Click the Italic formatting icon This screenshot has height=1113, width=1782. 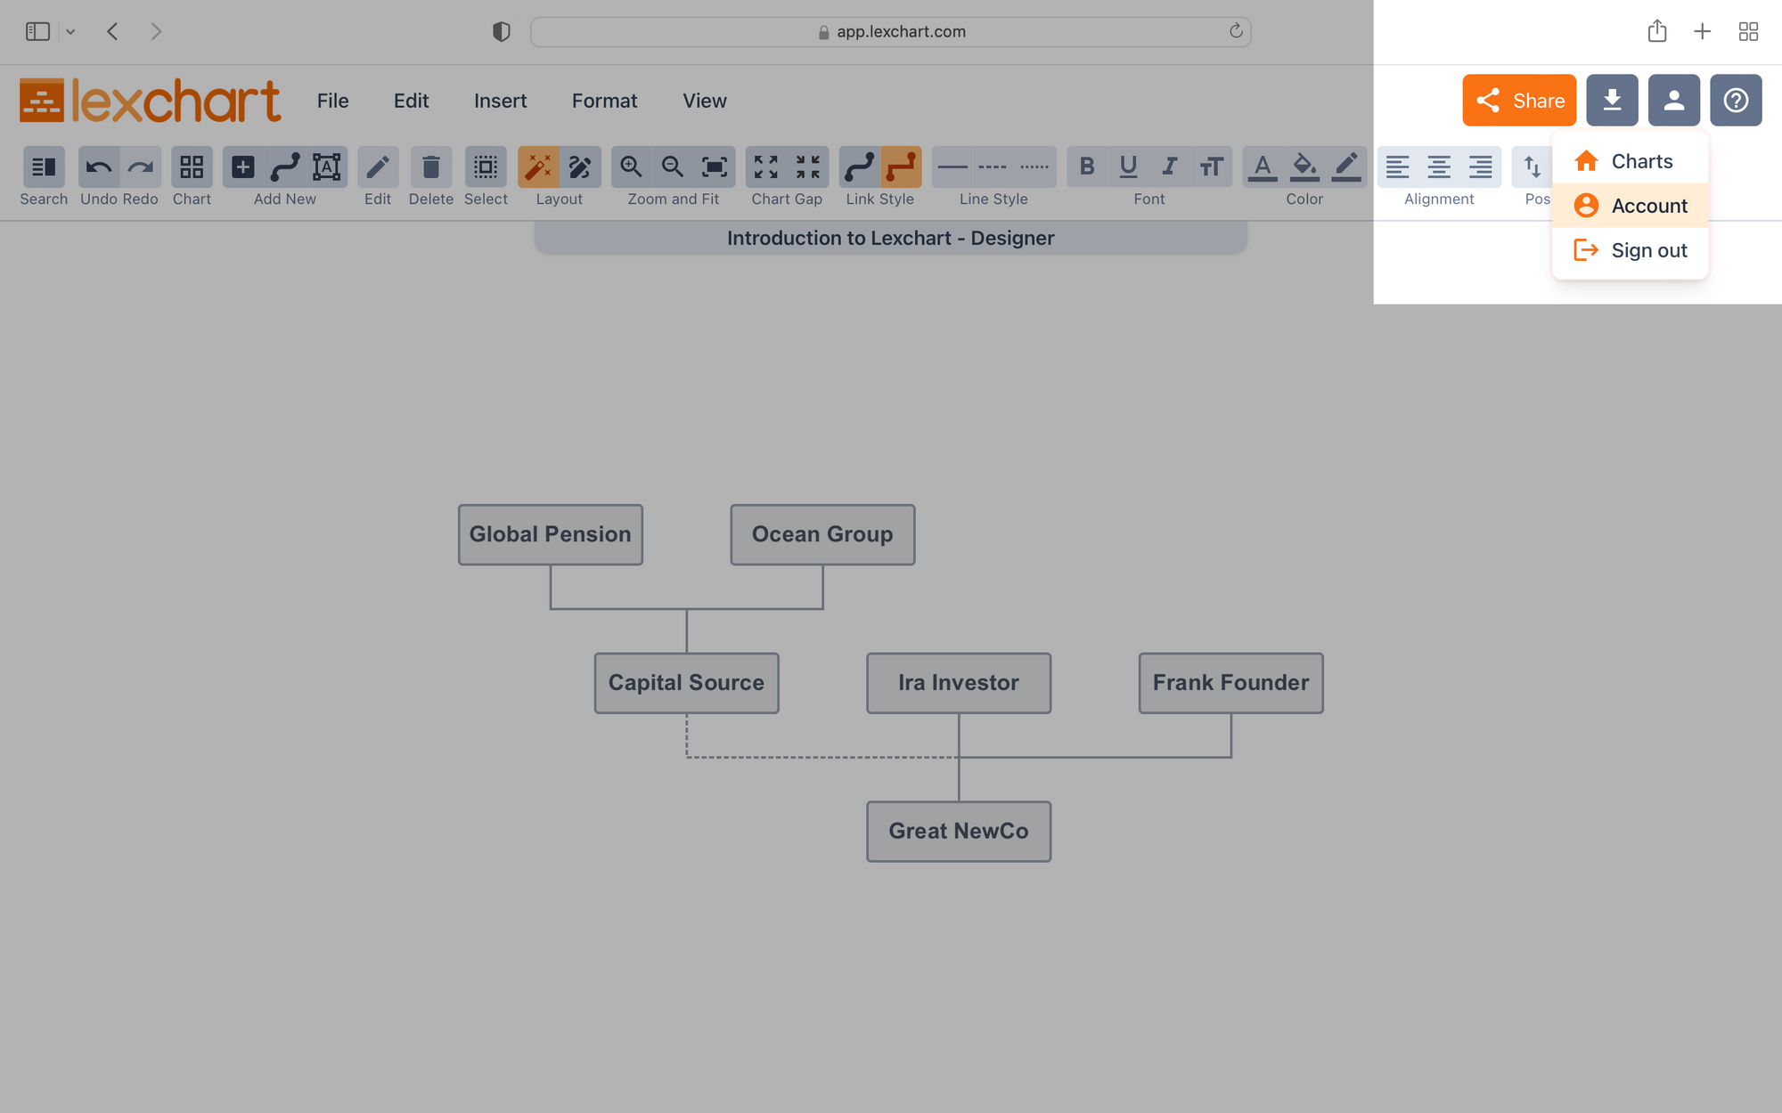coord(1167,167)
